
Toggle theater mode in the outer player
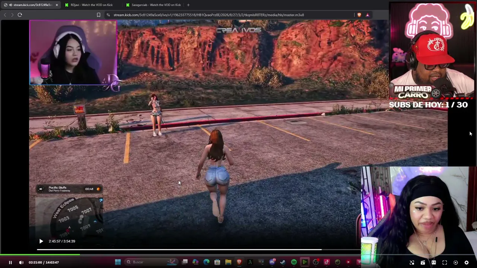click(434, 262)
